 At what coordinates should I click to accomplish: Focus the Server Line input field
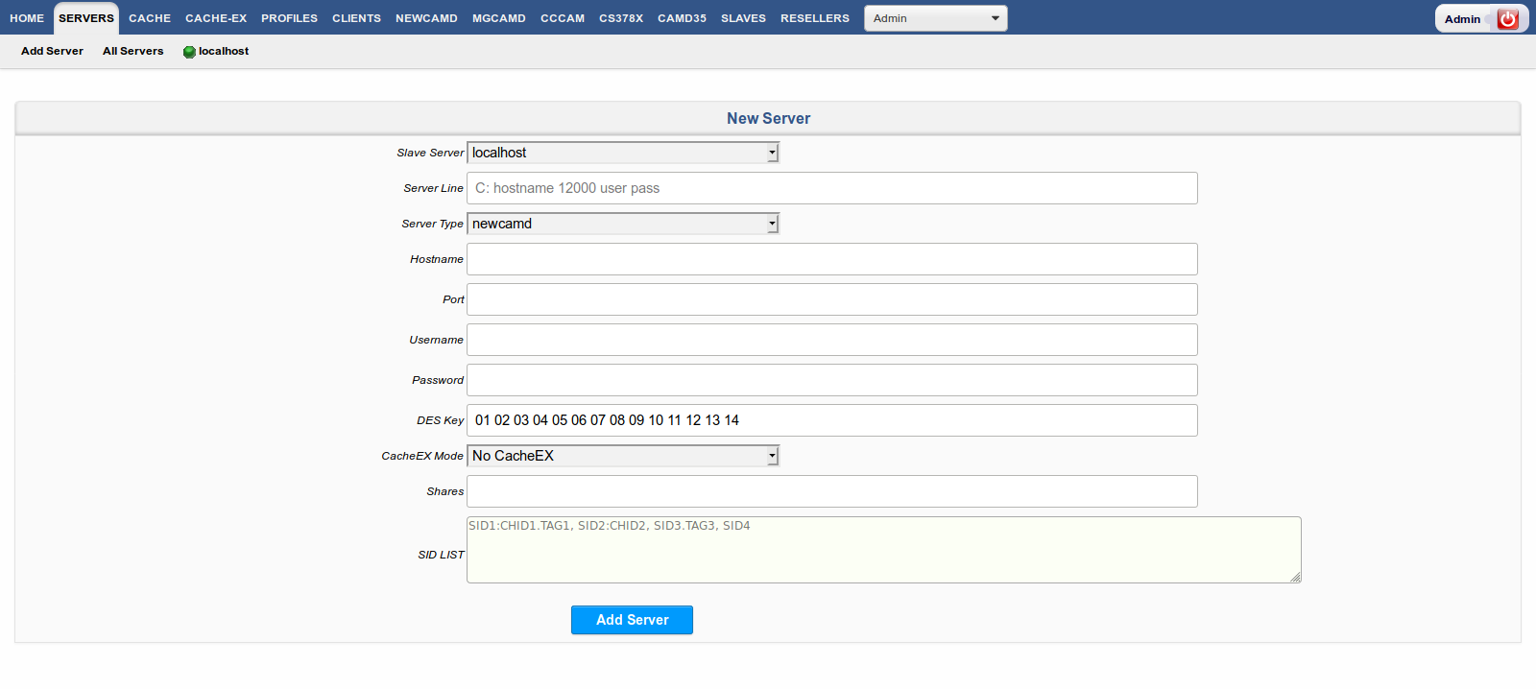[x=832, y=188]
